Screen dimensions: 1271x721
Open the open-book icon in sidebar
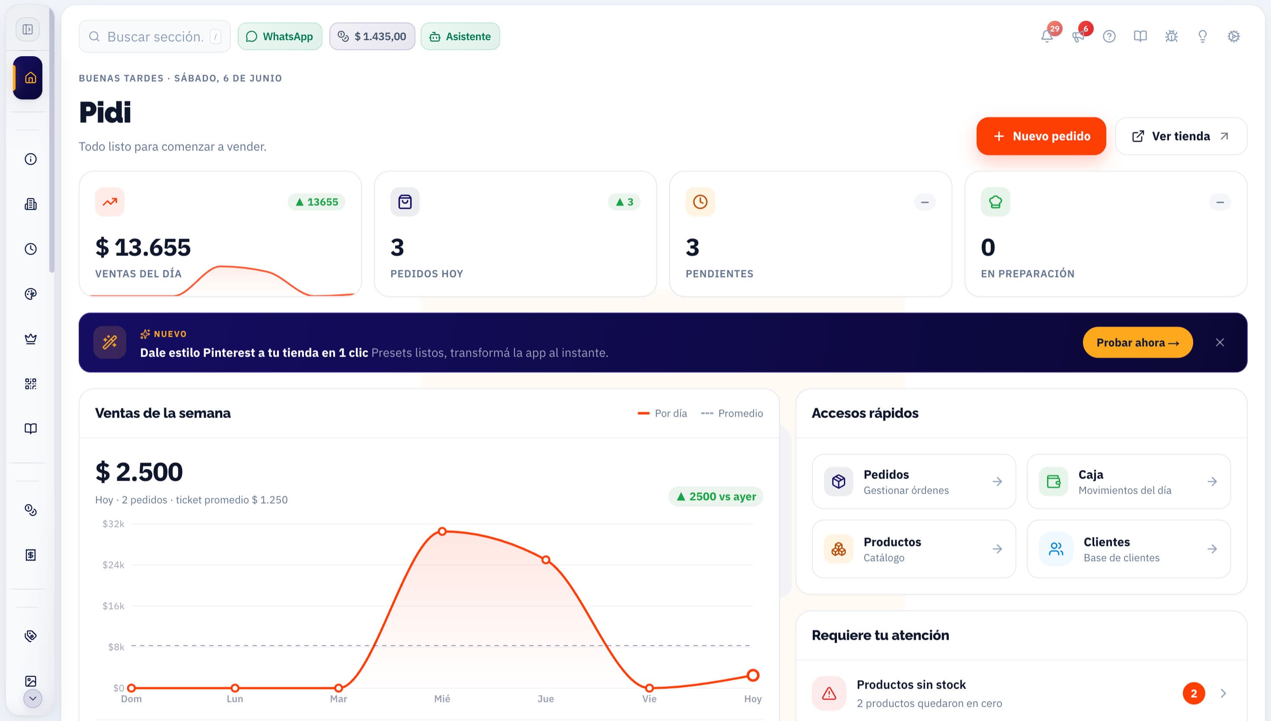pos(31,428)
